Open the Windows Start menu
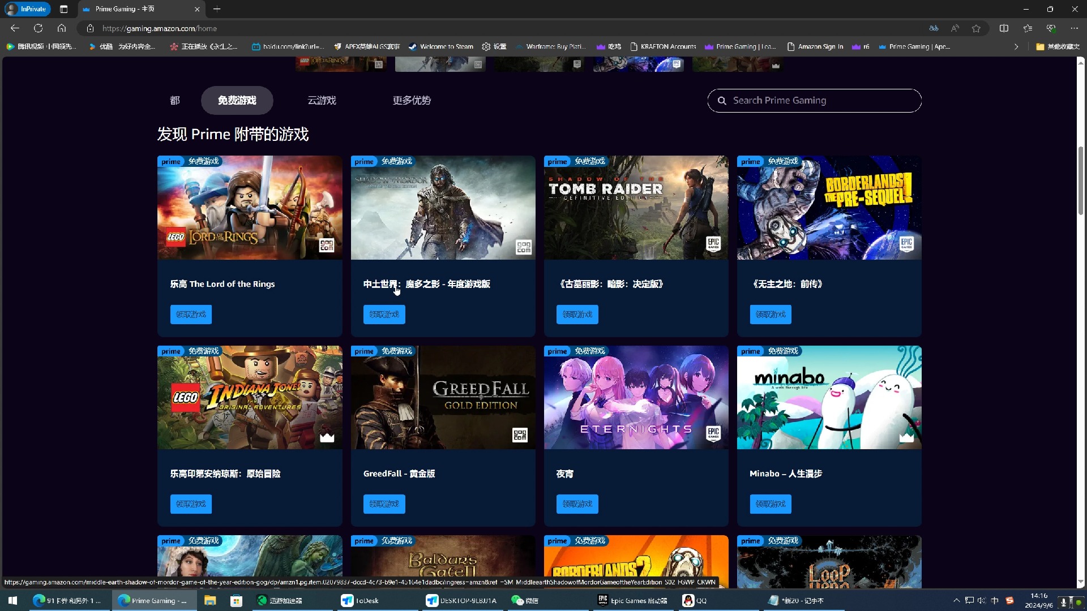 pos(13,600)
